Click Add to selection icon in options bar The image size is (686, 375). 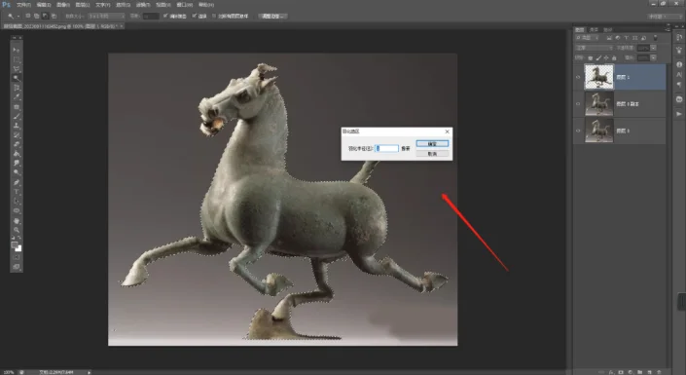[36, 17]
